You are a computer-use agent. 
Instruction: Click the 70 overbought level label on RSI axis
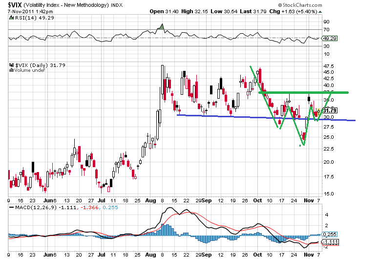point(326,30)
